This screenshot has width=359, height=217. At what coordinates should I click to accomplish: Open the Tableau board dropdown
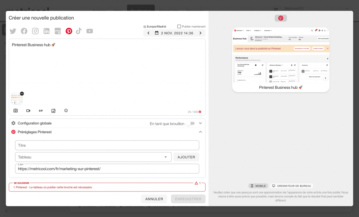(93, 157)
